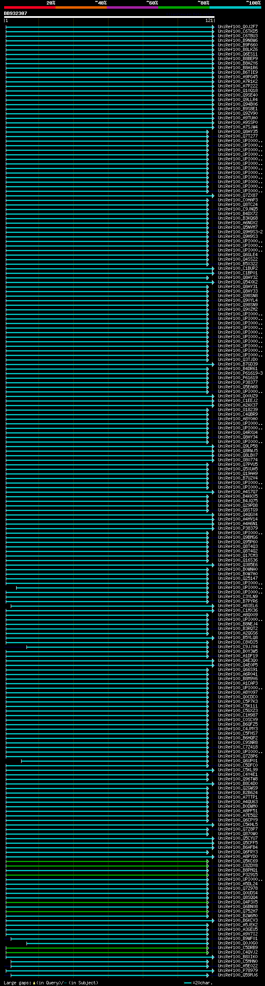Select the query name BB932307

pos(16,13)
